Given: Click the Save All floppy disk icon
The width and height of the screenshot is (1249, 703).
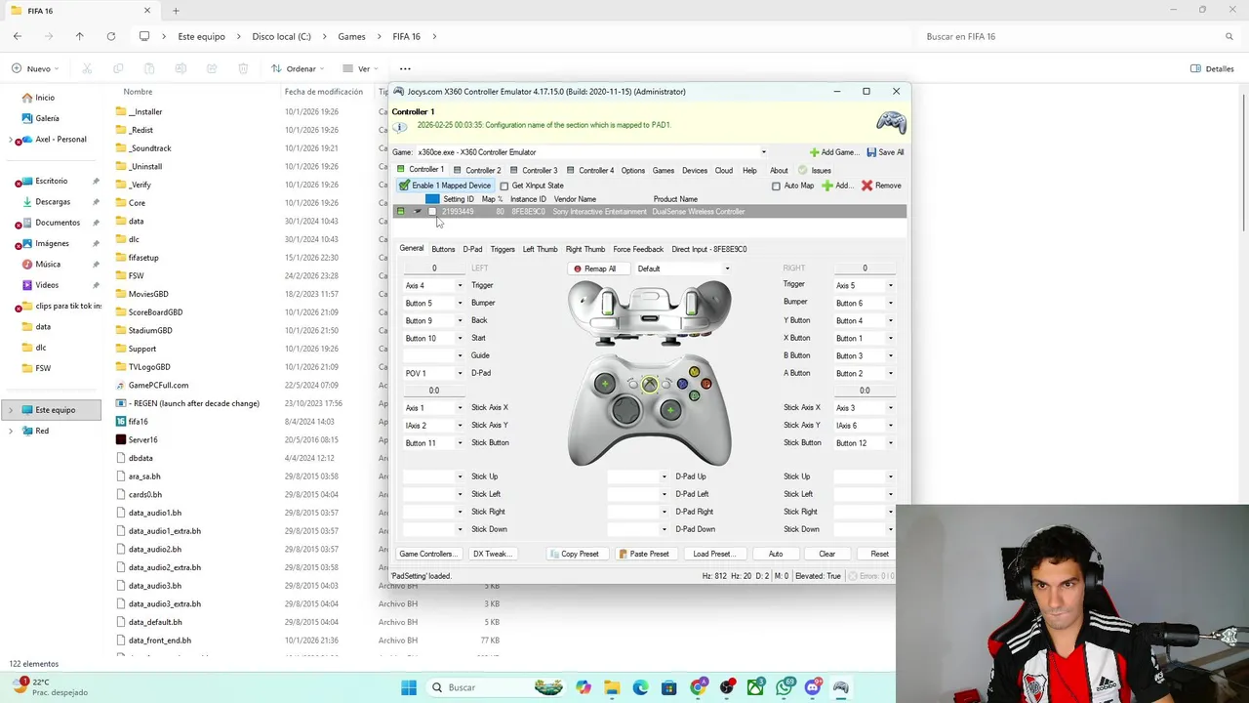Looking at the screenshot, I should (x=870, y=152).
